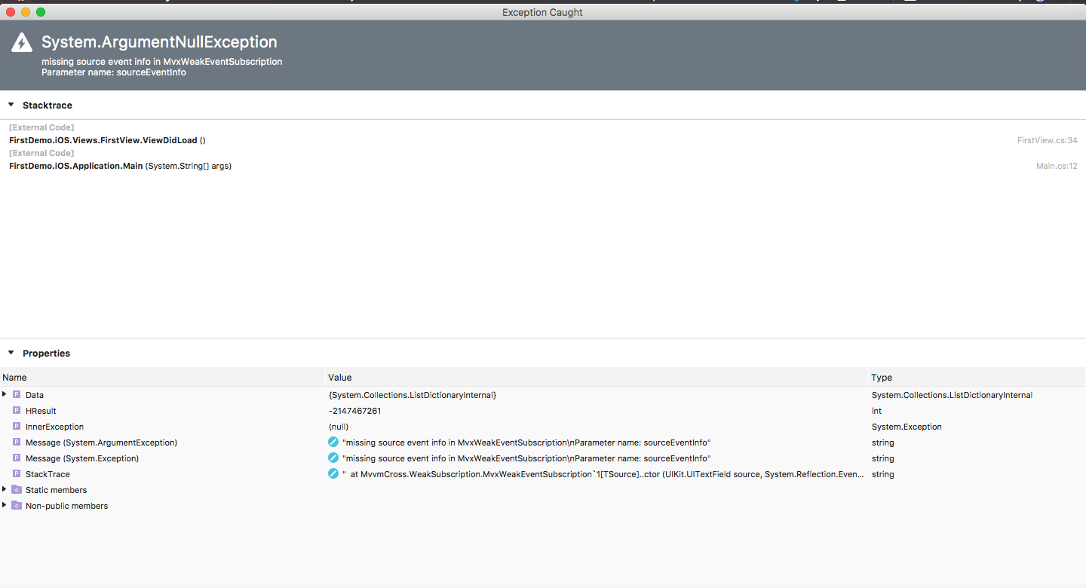Viewport: 1086px width, 588px height.
Task: Click the Non-public members folder icon
Action: coord(17,505)
